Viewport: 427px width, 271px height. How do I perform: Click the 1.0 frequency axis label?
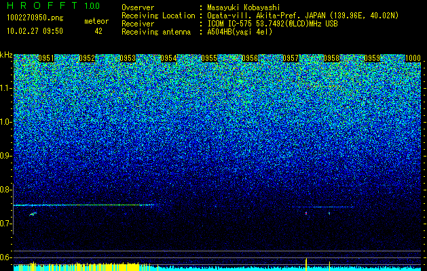[5, 122]
